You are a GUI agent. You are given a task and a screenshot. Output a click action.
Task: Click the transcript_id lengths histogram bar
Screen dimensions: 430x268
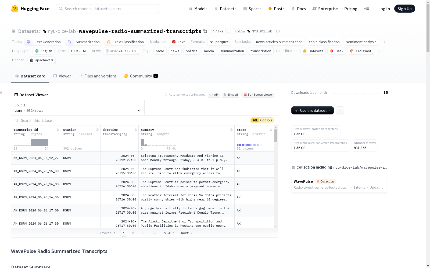tap(40, 142)
